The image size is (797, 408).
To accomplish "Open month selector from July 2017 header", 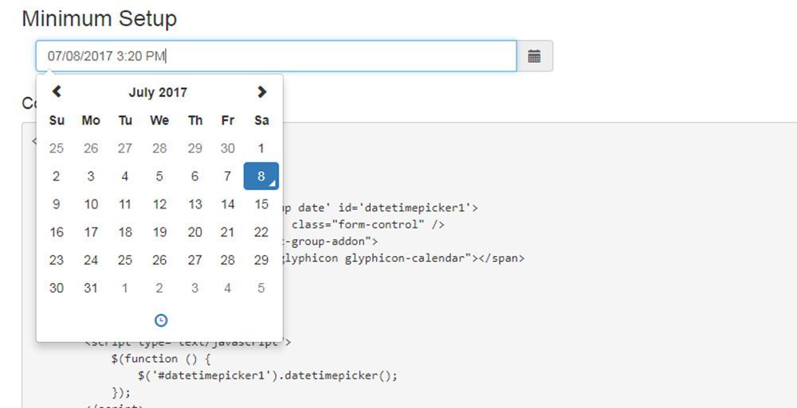I will click(158, 92).
